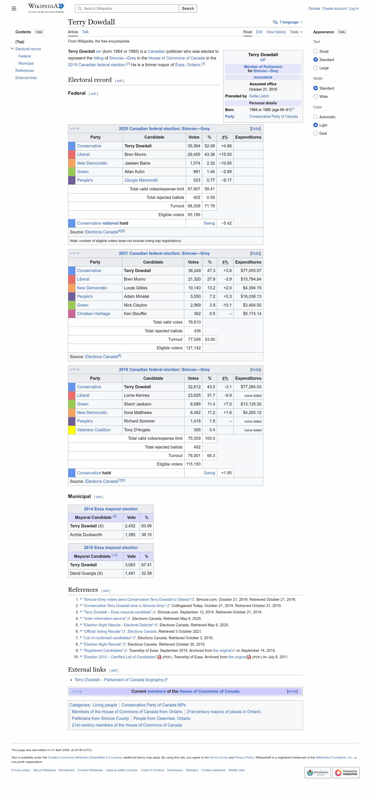Image resolution: width=371 pixels, height=801 pixels.
Task: Click the Search button
Action: pos(188,9)
